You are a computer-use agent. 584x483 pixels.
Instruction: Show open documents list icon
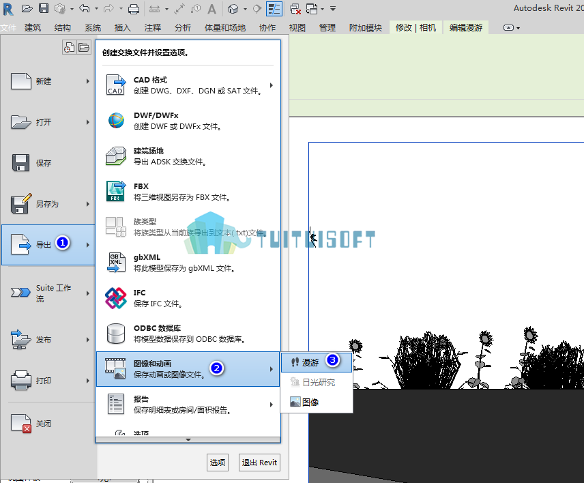pos(84,47)
